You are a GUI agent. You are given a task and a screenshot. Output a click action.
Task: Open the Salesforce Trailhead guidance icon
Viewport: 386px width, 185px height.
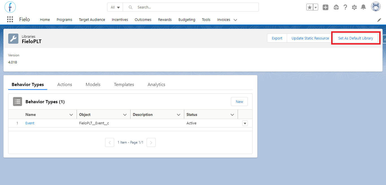click(336, 7)
